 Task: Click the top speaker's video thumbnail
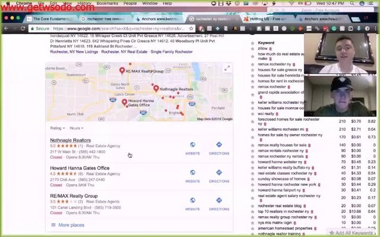click(x=340, y=53)
